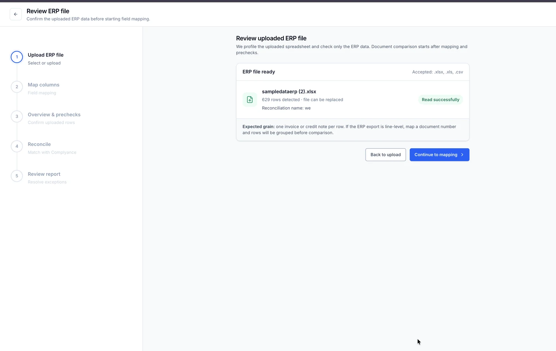The height and width of the screenshot is (351, 556).
Task: Click the Read successfully status badge
Action: [x=440, y=100]
